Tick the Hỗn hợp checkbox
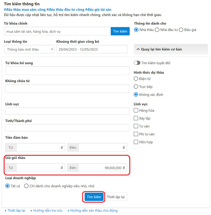 [x=136, y=142]
